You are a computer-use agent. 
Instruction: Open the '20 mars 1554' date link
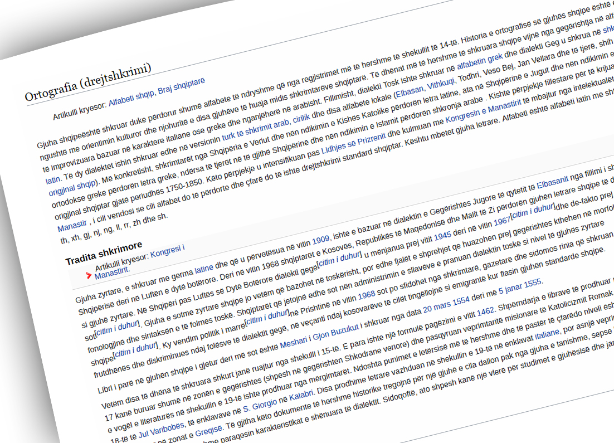[x=446, y=305]
